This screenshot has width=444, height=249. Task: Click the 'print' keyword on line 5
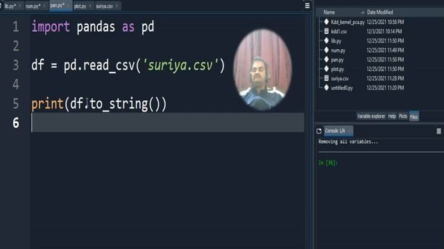(47, 104)
